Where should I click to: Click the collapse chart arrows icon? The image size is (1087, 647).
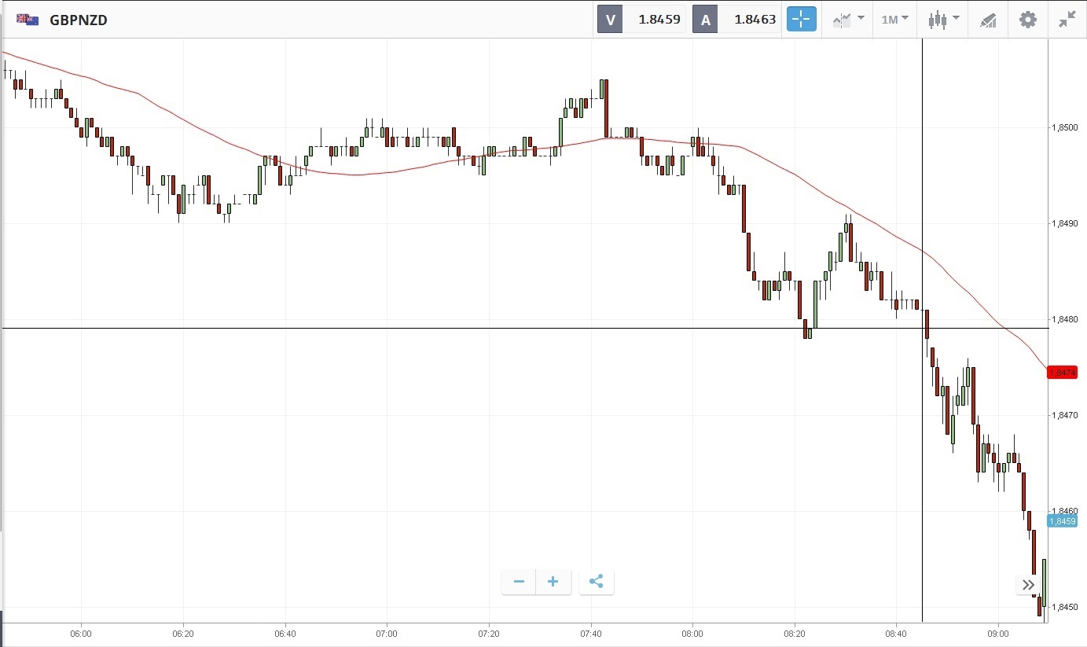pyautogui.click(x=1067, y=20)
